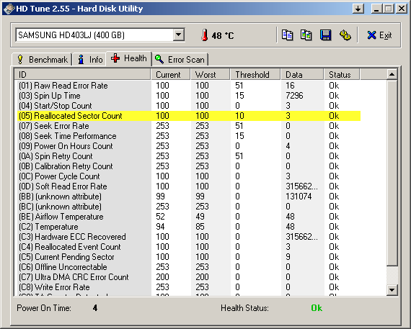Click the down-arrow tray button in title bar
The height and width of the screenshot is (329, 411).
coord(358,9)
